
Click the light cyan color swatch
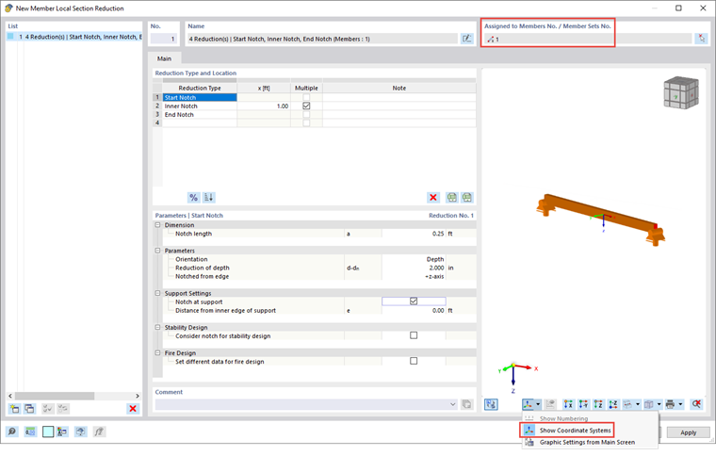pyautogui.click(x=48, y=431)
